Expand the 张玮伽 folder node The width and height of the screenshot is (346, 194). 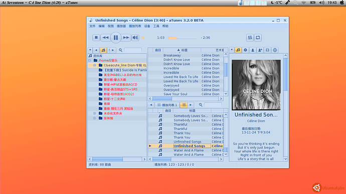pyautogui.click(x=94, y=118)
